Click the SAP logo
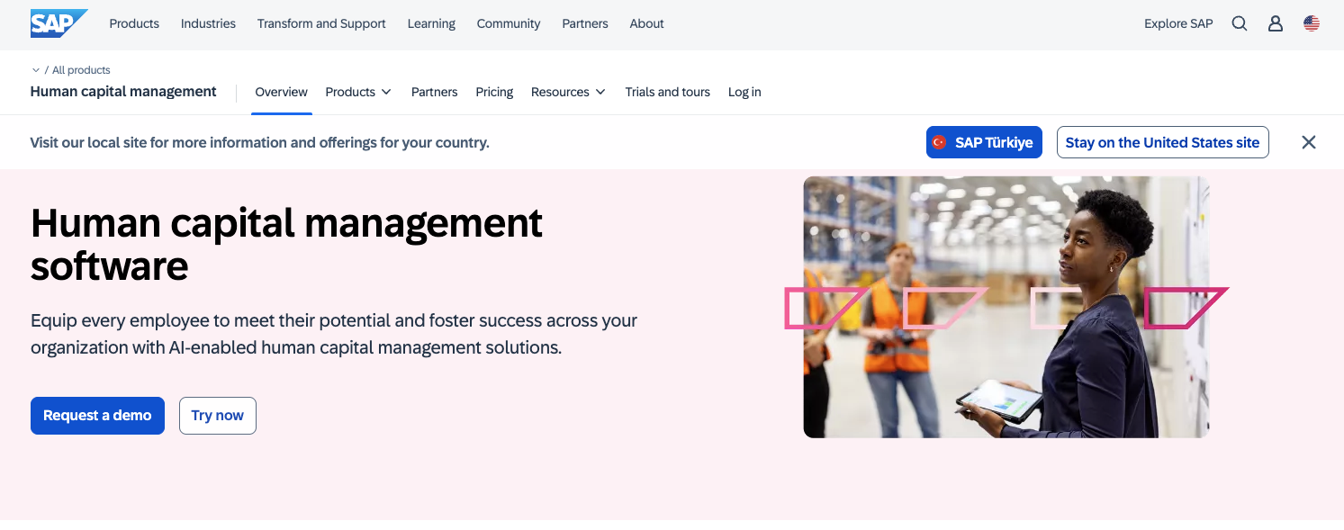The width and height of the screenshot is (1344, 530). (59, 23)
